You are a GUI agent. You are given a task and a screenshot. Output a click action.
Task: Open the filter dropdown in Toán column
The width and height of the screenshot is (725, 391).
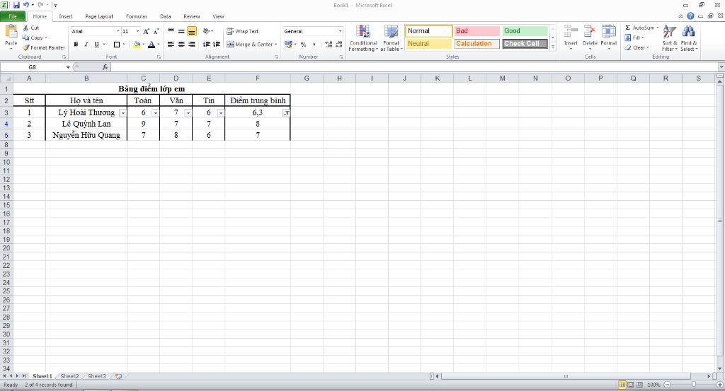tap(155, 113)
